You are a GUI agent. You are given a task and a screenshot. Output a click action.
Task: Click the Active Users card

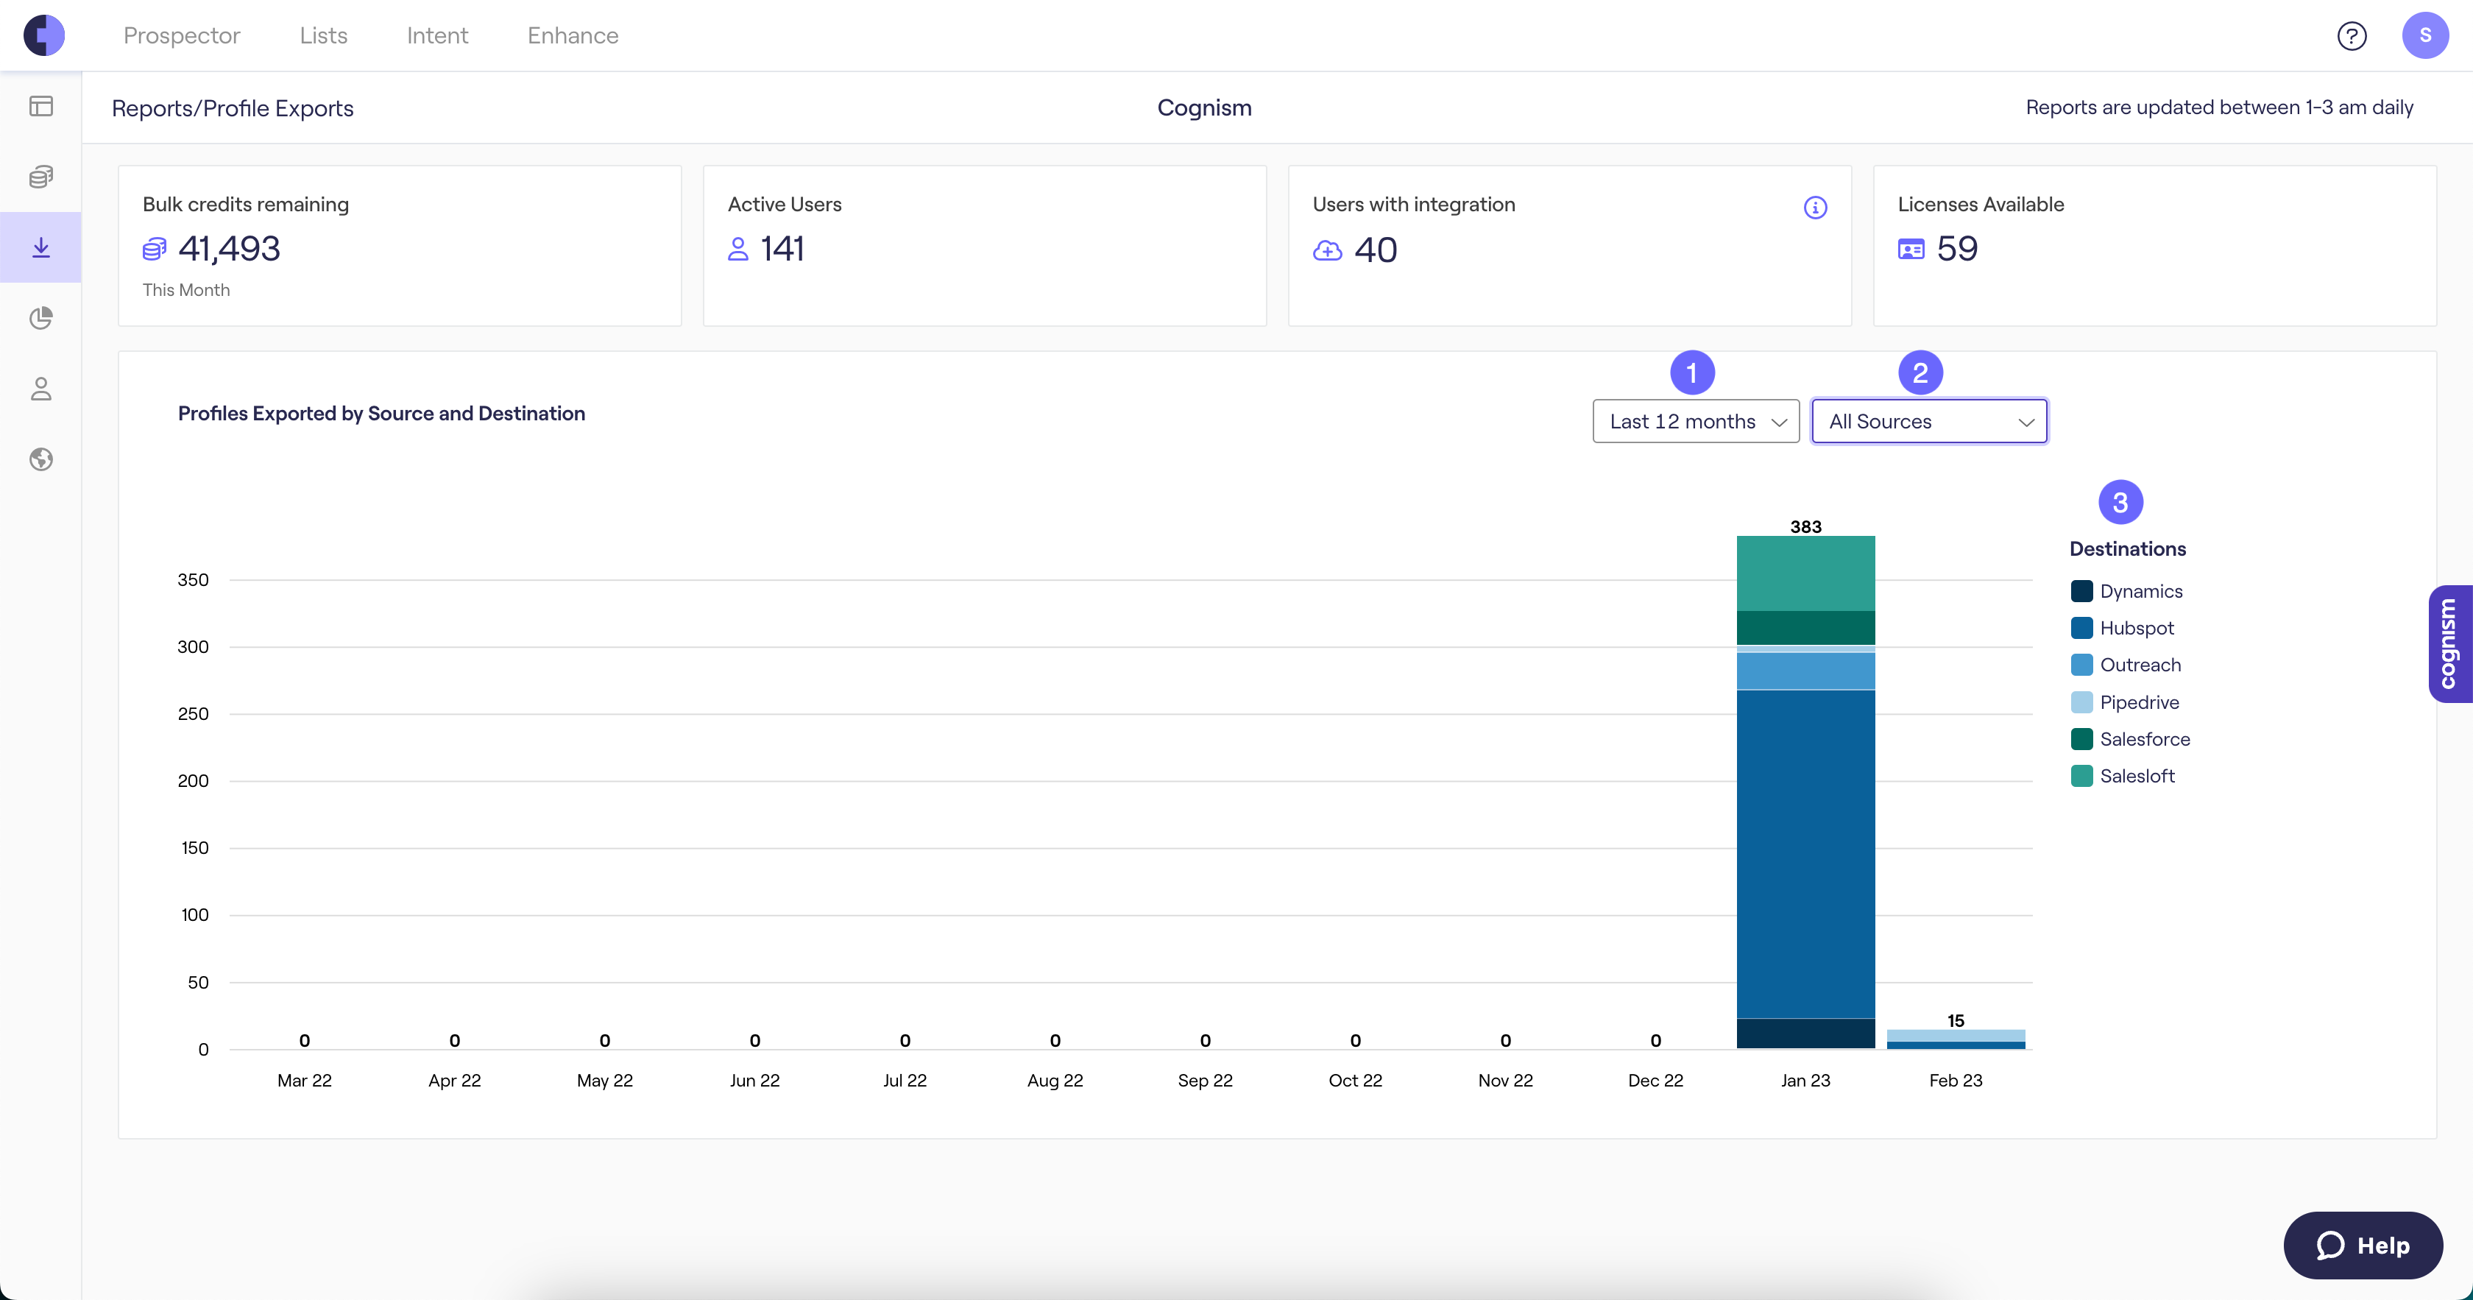(984, 246)
